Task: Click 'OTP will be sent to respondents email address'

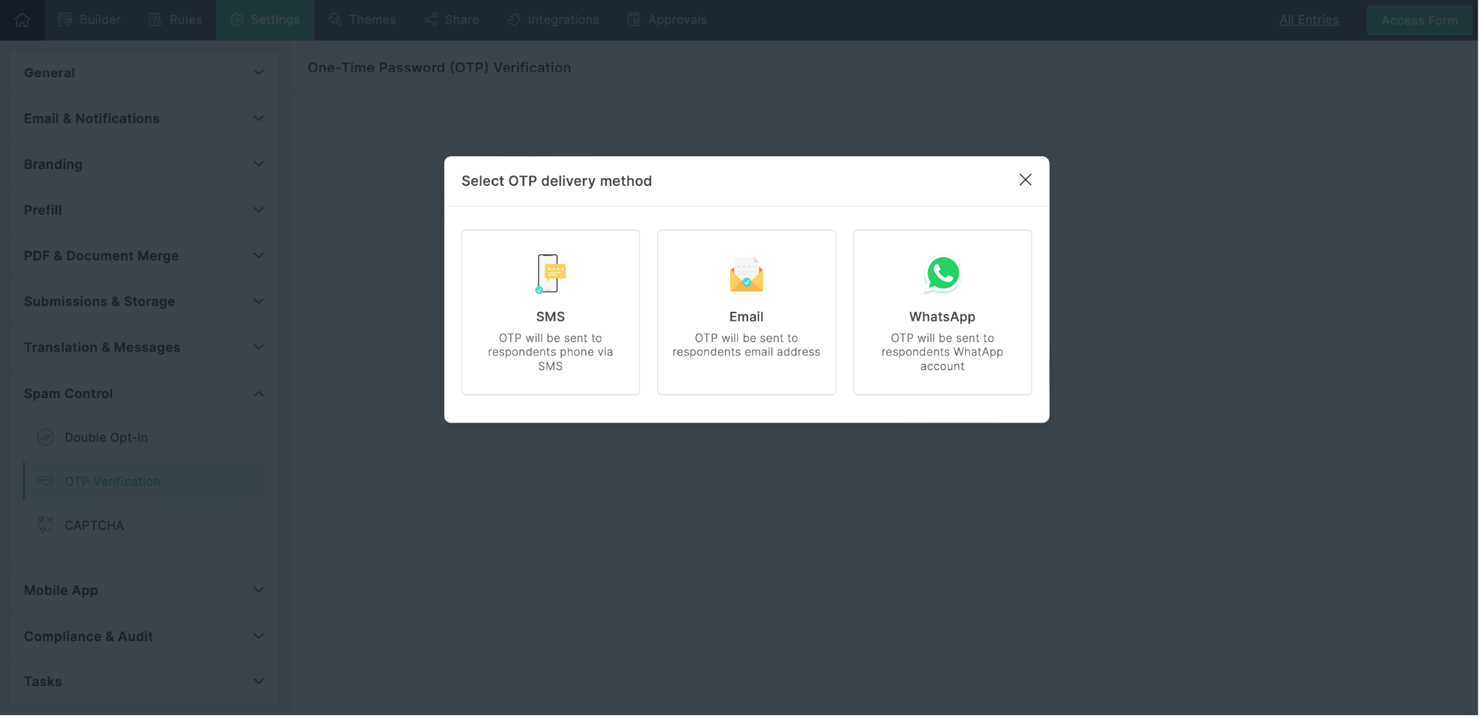Action: pos(746,345)
